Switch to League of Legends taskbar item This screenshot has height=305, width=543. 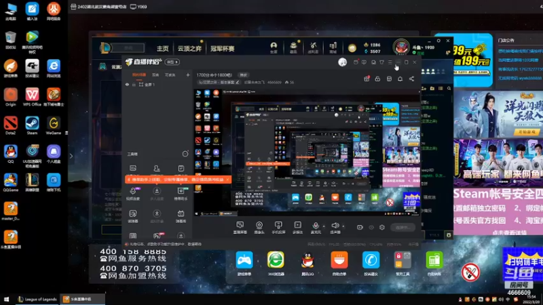click(x=37, y=300)
